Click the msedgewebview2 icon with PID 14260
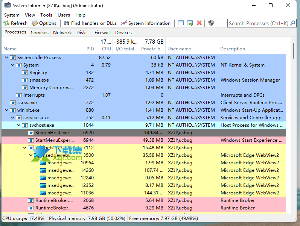The height and width of the screenshot is (226, 300). tap(43, 170)
